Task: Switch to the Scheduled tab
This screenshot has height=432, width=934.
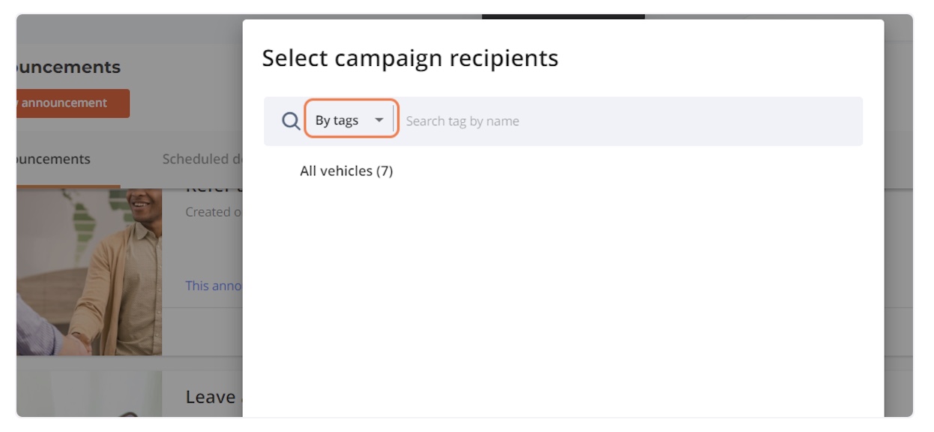Action: tap(201, 159)
